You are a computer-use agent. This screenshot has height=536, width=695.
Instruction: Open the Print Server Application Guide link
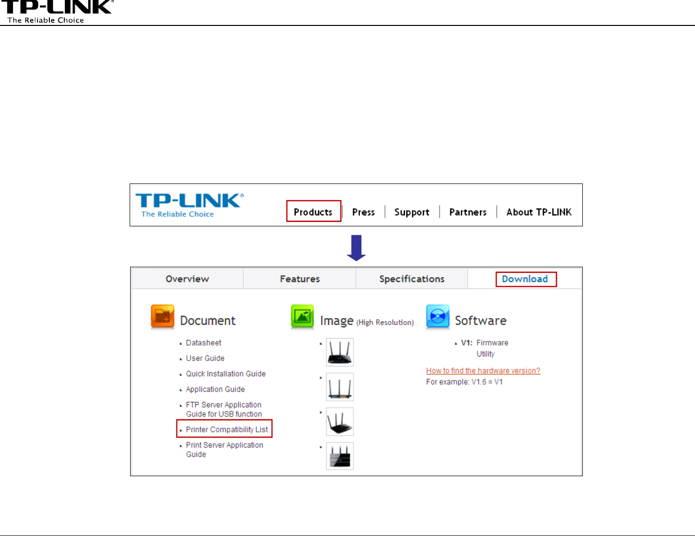coord(224,450)
